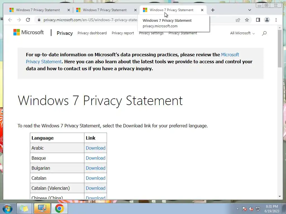Screen dimensions: 286x214
Task: Click the address bar URL
Action: point(90,20)
